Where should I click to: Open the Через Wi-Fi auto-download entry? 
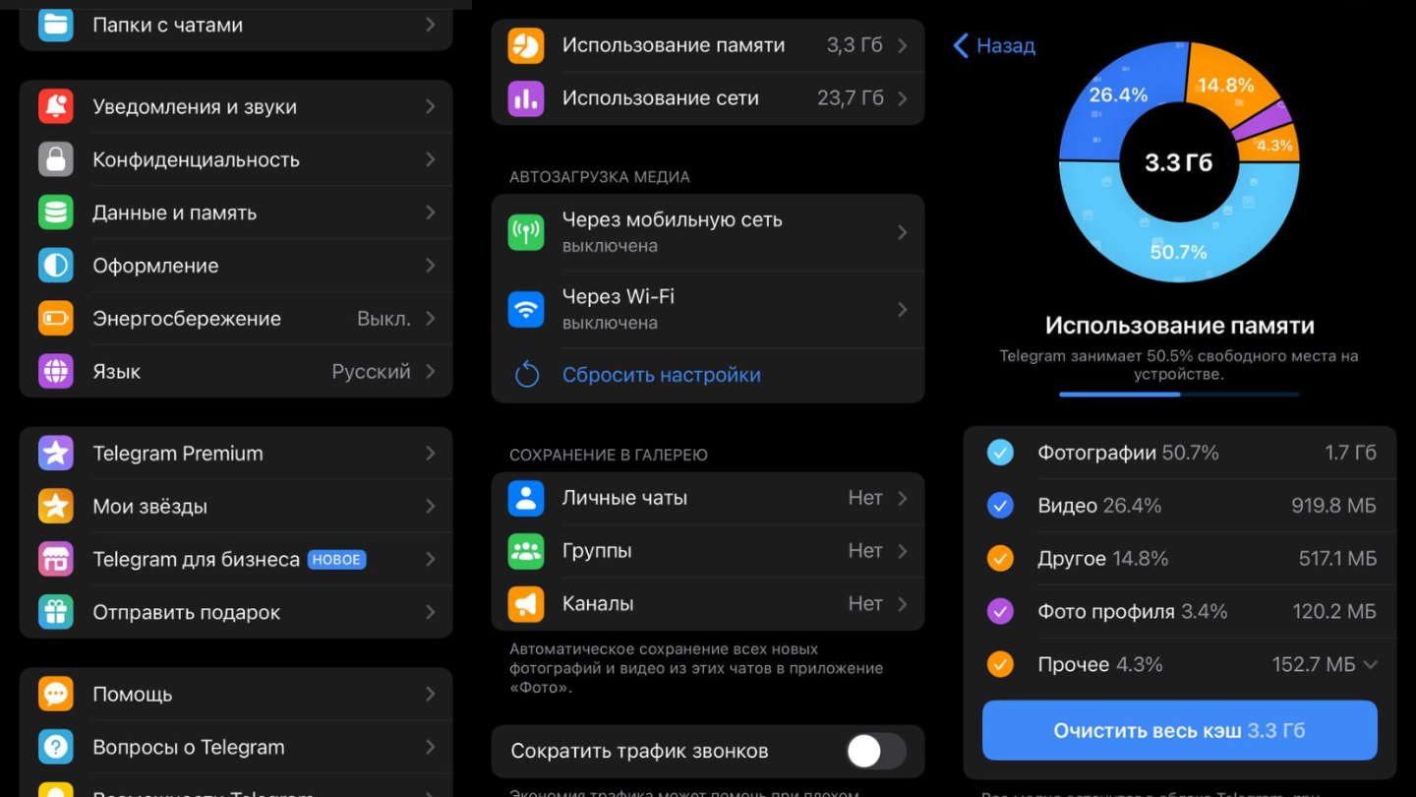tap(708, 309)
